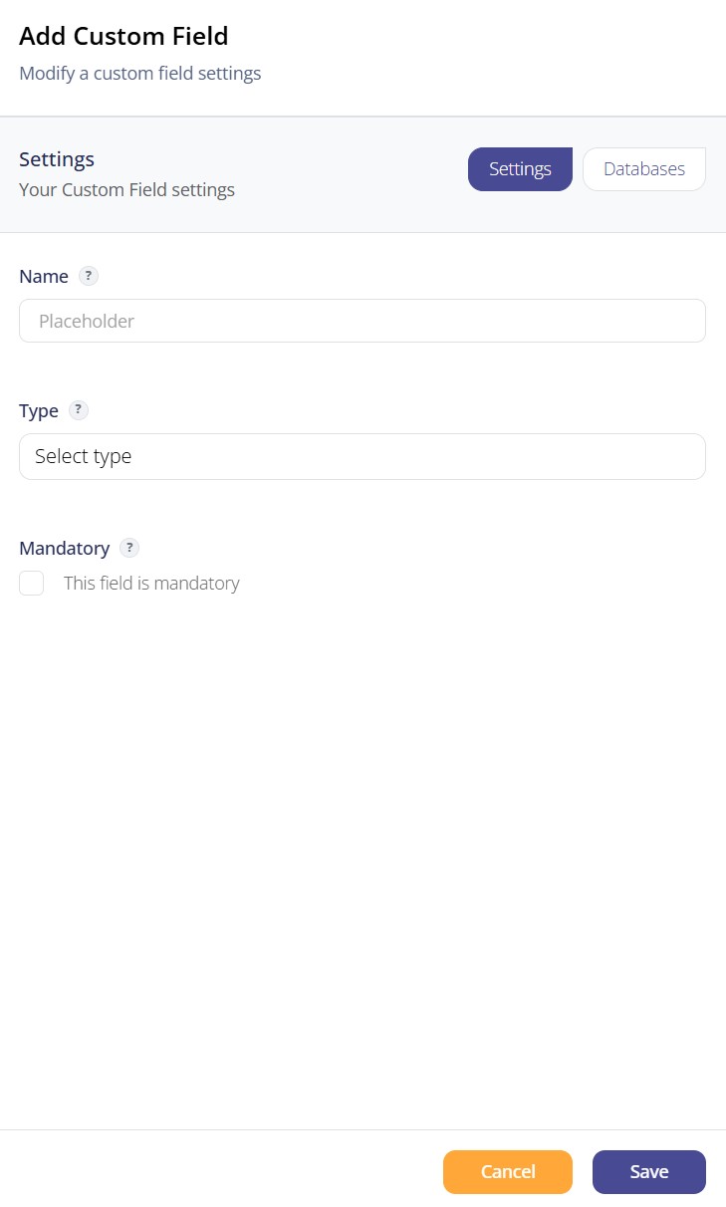The height and width of the screenshot is (1207, 726).
Task: Switch to the Databases tab
Action: pos(644,169)
